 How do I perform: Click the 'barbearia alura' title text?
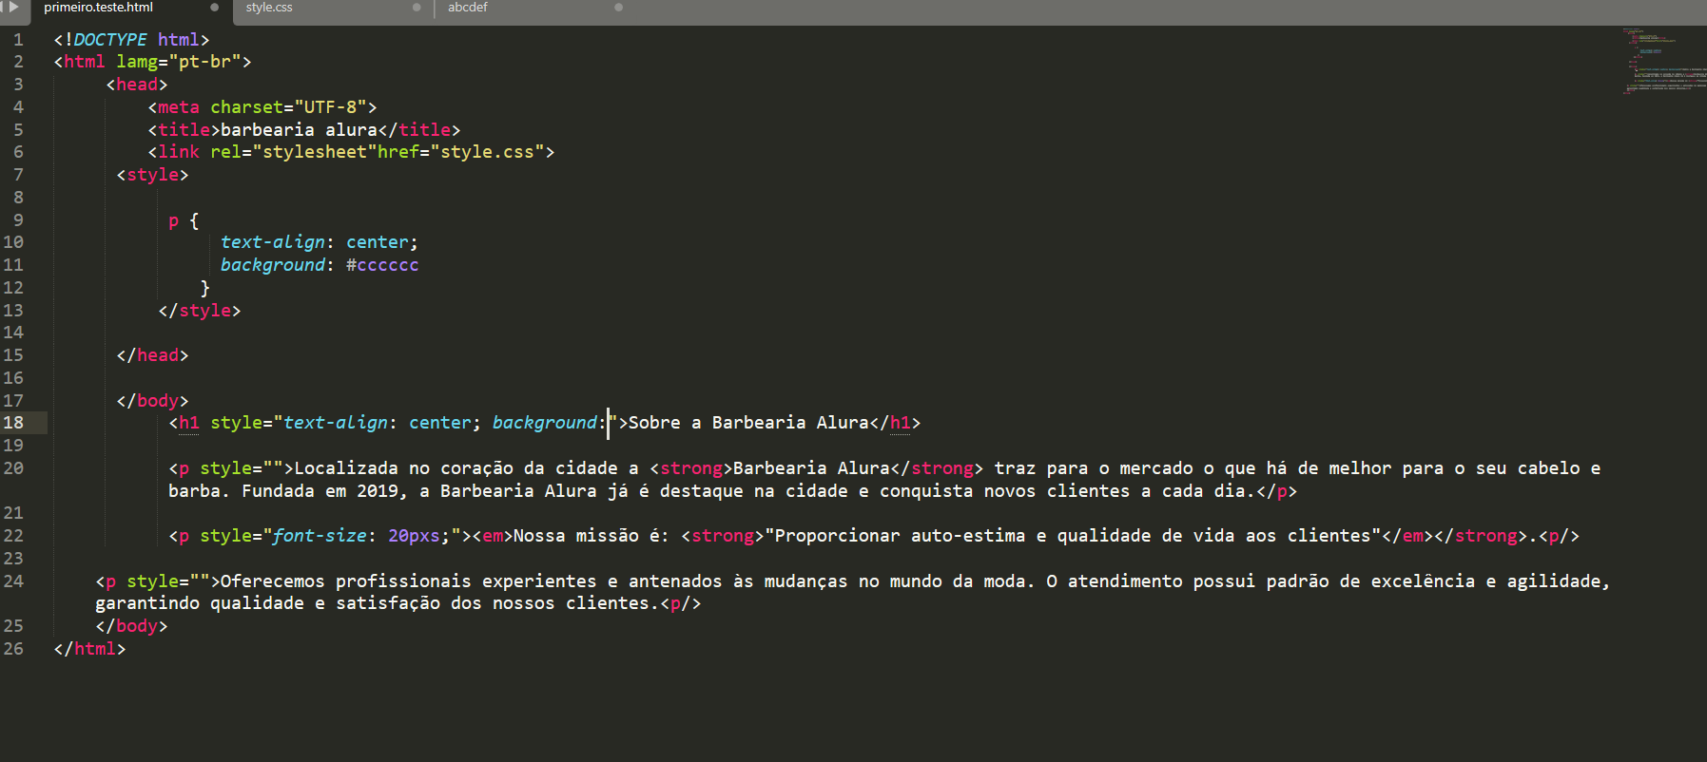pos(300,130)
